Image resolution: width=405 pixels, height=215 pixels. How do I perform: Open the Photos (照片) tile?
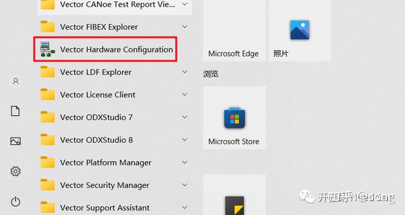click(x=299, y=30)
